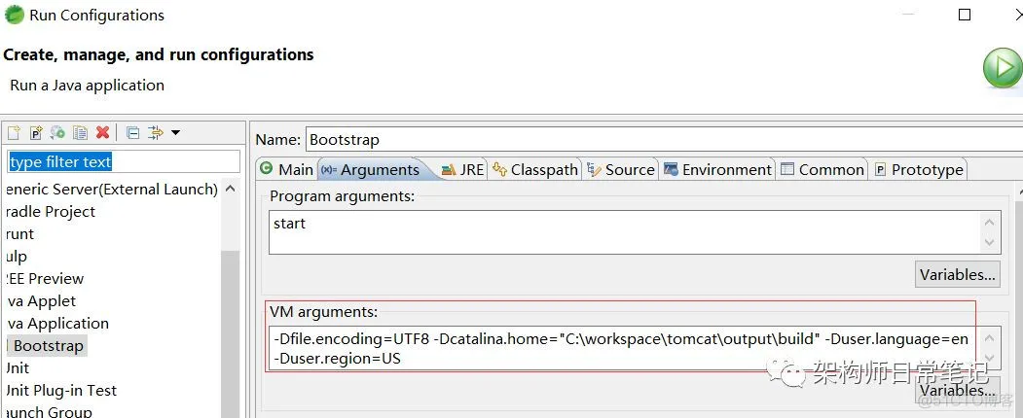The image size is (1023, 418).
Task: Switch to the Classpath tab
Action: click(535, 169)
